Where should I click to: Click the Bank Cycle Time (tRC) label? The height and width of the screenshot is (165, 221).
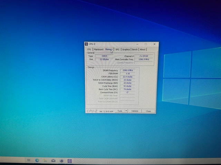click(x=108, y=89)
